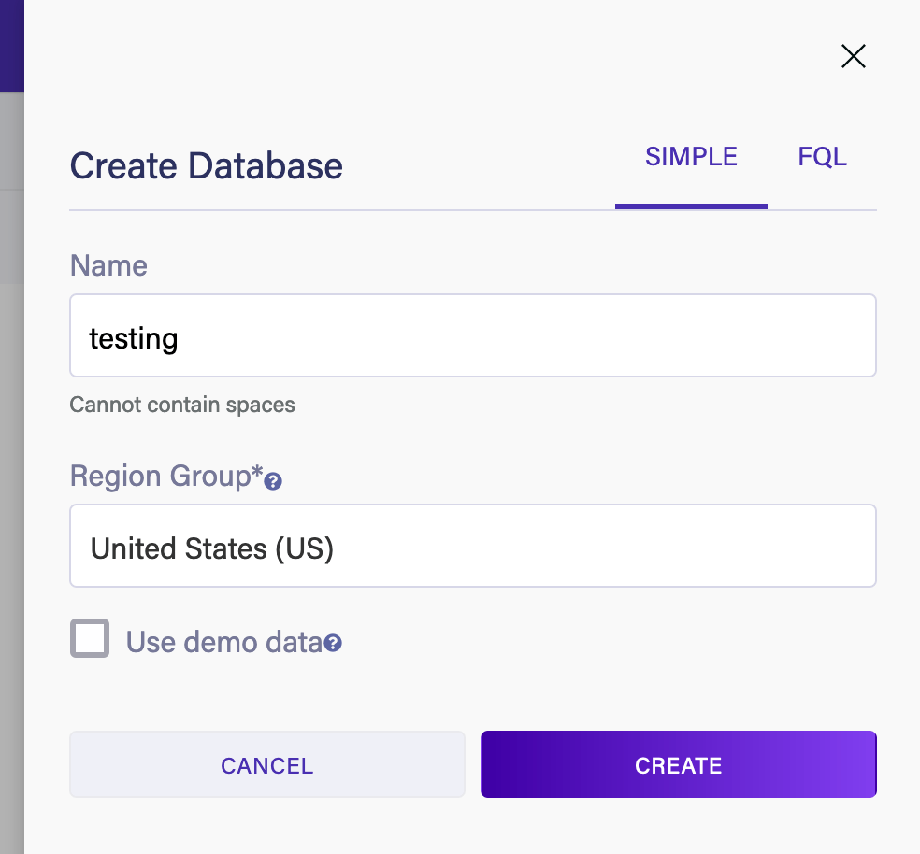Switch to the SIMPLE tab
Image resolution: width=920 pixels, height=854 pixels.
(691, 157)
